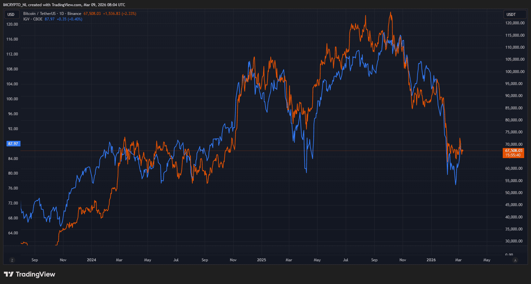Click the Bitcoin +2.33% change value
This screenshot has height=284, width=531.
tap(129, 14)
